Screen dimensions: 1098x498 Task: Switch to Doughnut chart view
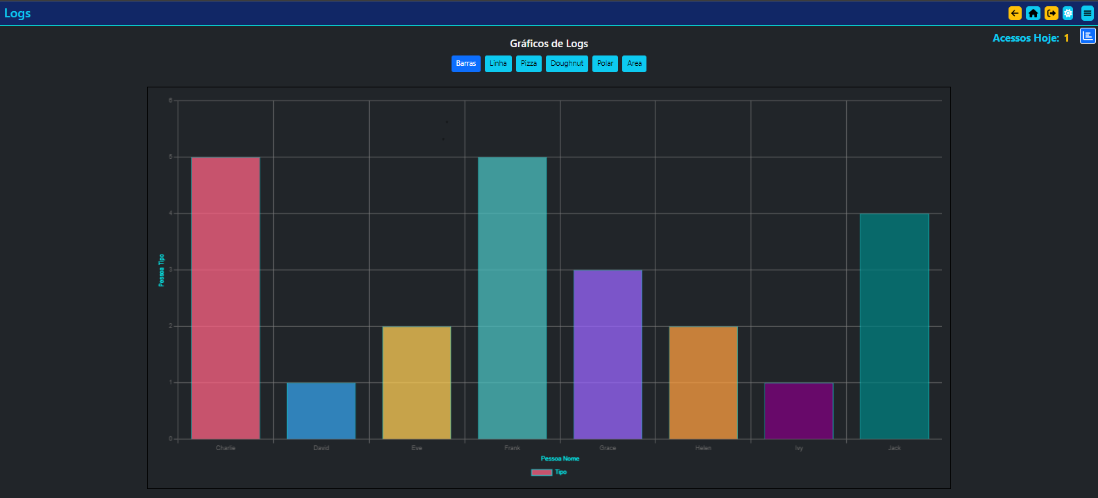click(567, 64)
